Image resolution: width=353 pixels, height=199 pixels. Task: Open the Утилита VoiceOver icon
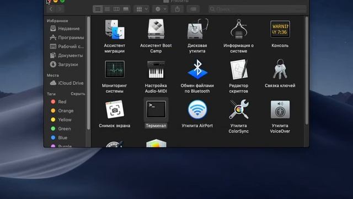(x=280, y=109)
